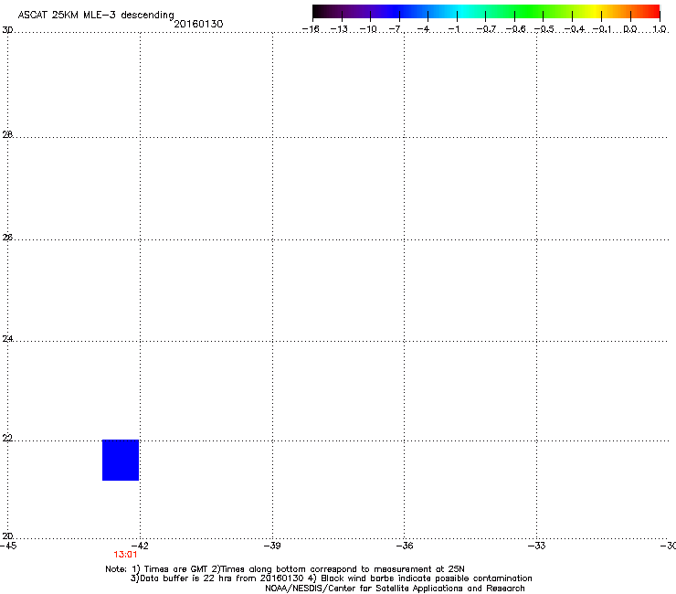The image size is (676, 594).
Task: Click the -16 colorbar label
Action: coord(311,29)
